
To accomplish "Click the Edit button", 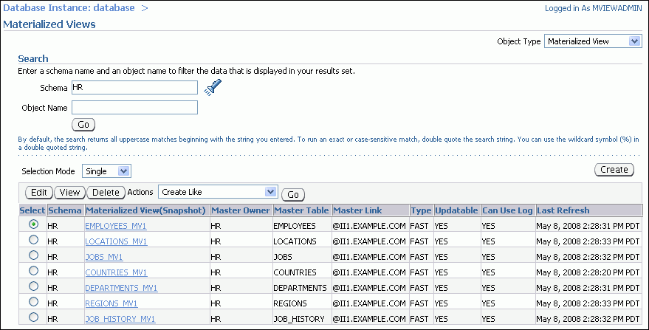I will [39, 193].
